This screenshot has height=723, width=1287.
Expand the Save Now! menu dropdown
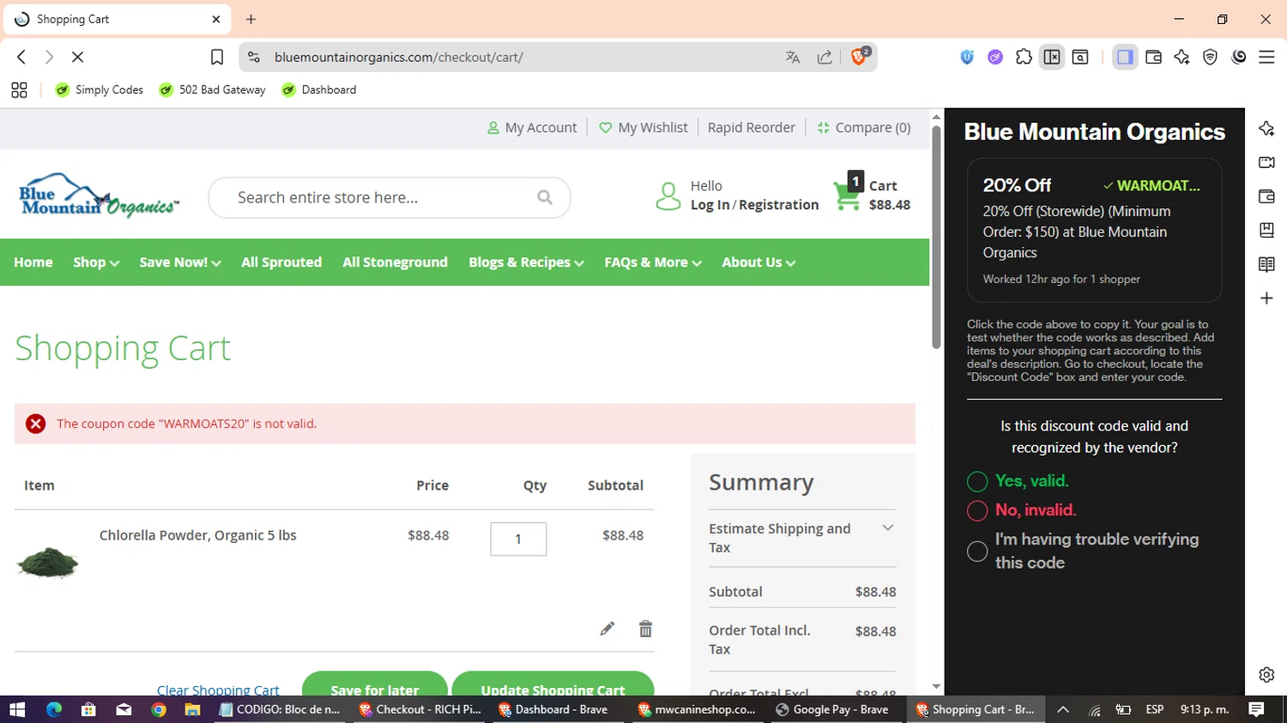click(180, 262)
